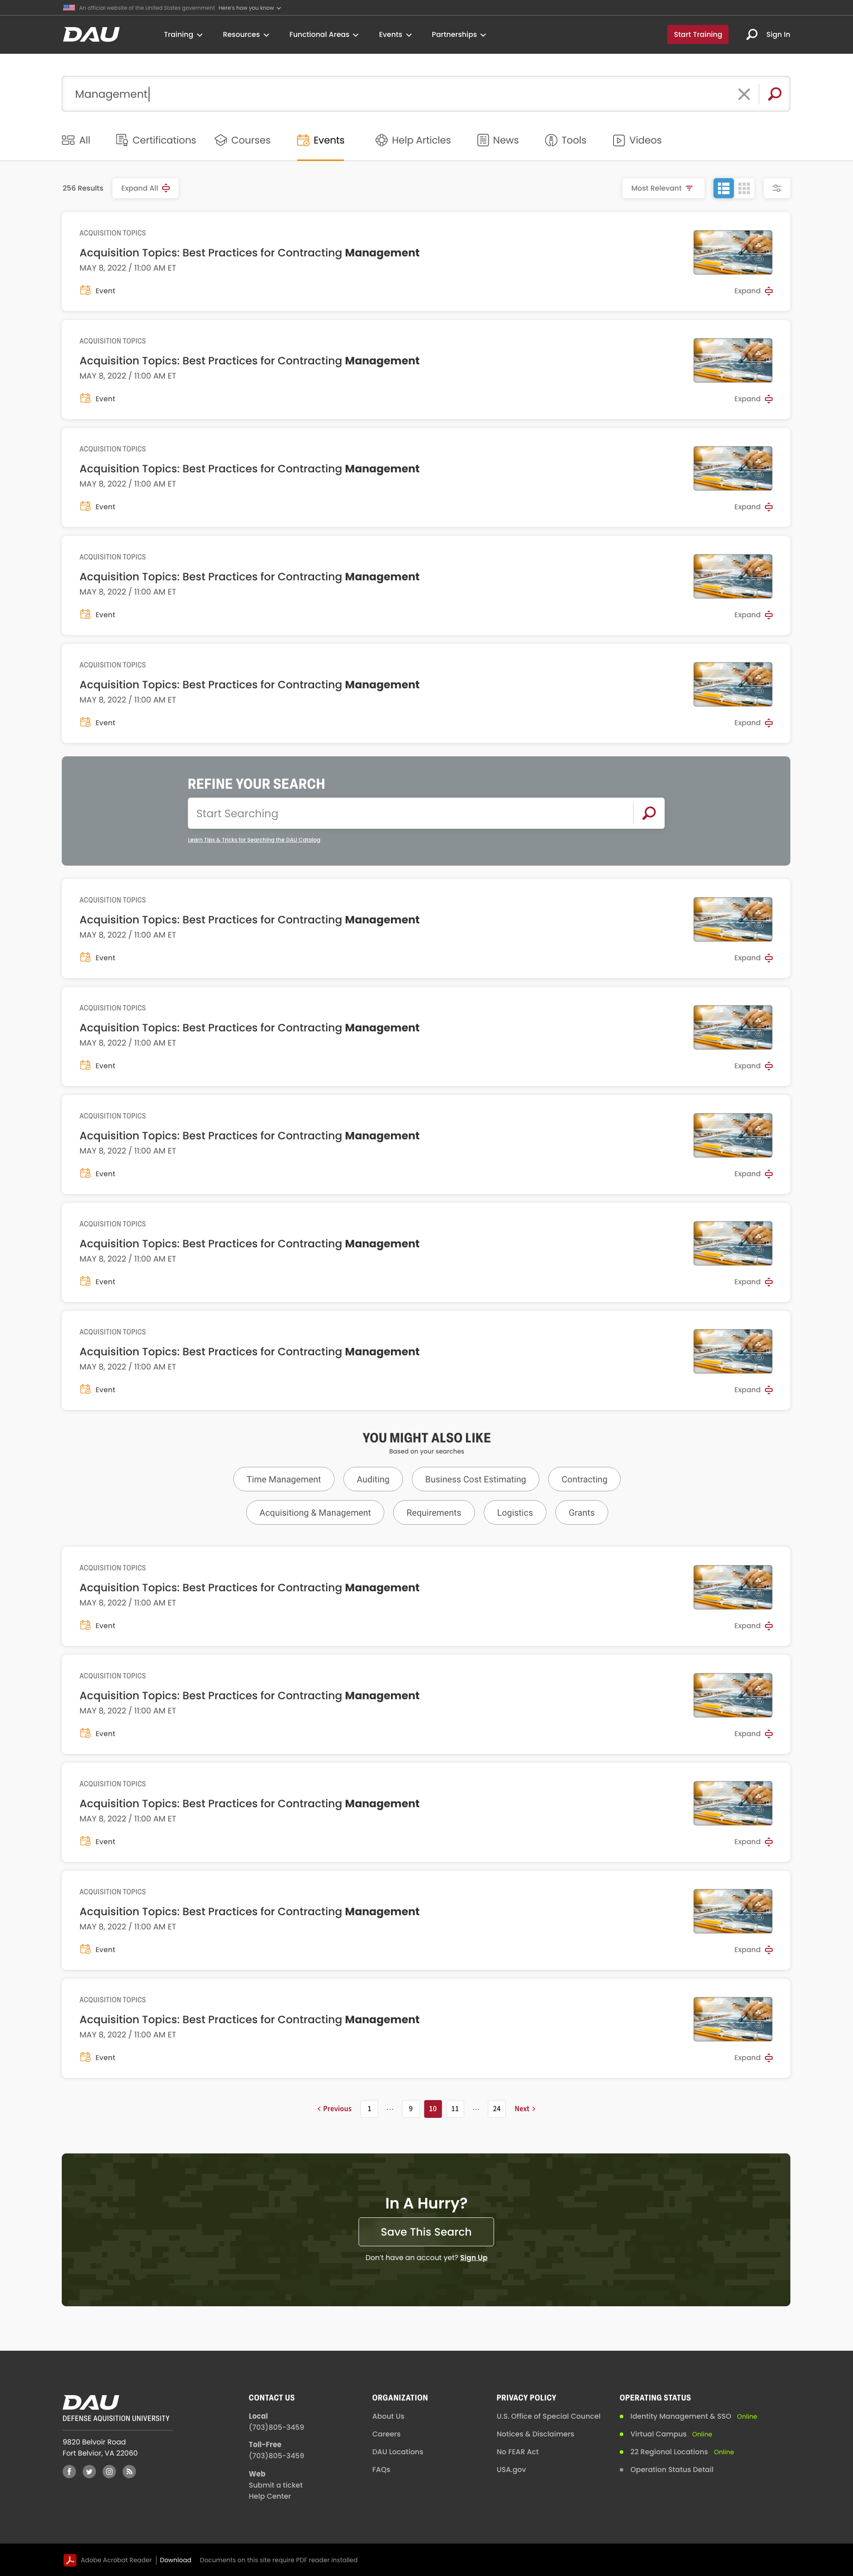Open the Most Relevant sort dropdown

click(663, 188)
